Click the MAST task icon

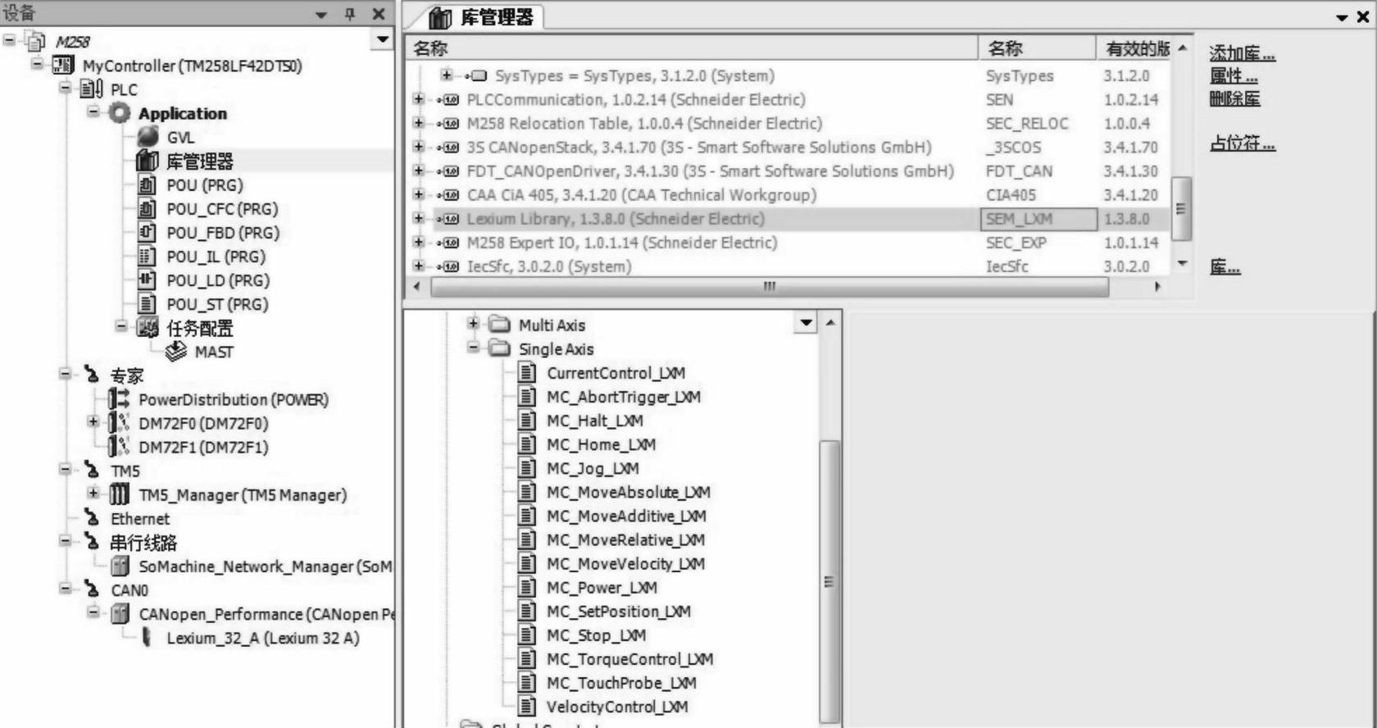[175, 352]
